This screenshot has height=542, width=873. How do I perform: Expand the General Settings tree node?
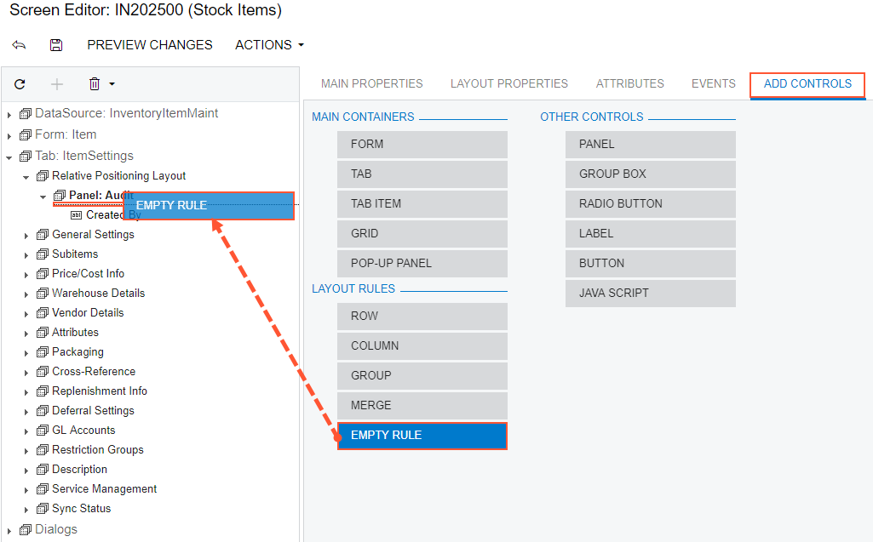pos(26,235)
